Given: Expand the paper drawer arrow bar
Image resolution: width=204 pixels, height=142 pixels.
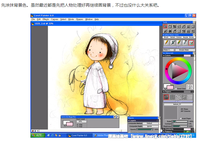Looking at the screenshot, I should [178, 101].
